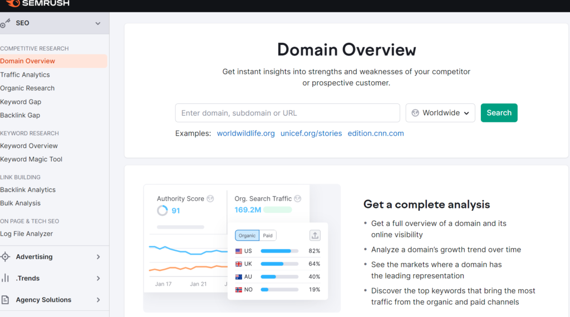Viewport: 570px width, 317px height.
Task: Click the US flag icon
Action: (238, 251)
